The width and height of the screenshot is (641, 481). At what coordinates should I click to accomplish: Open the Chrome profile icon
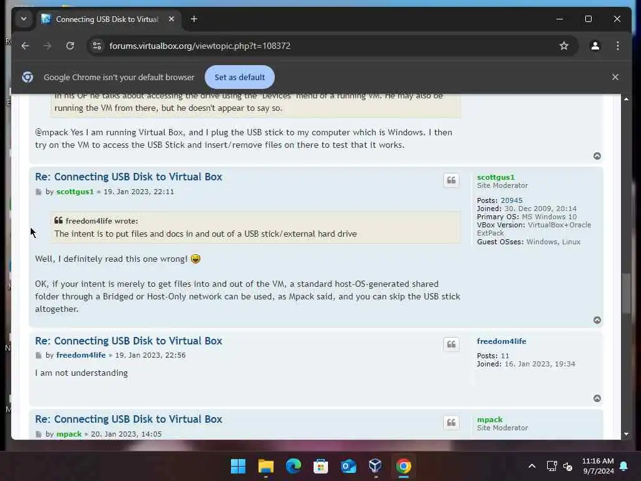595,46
